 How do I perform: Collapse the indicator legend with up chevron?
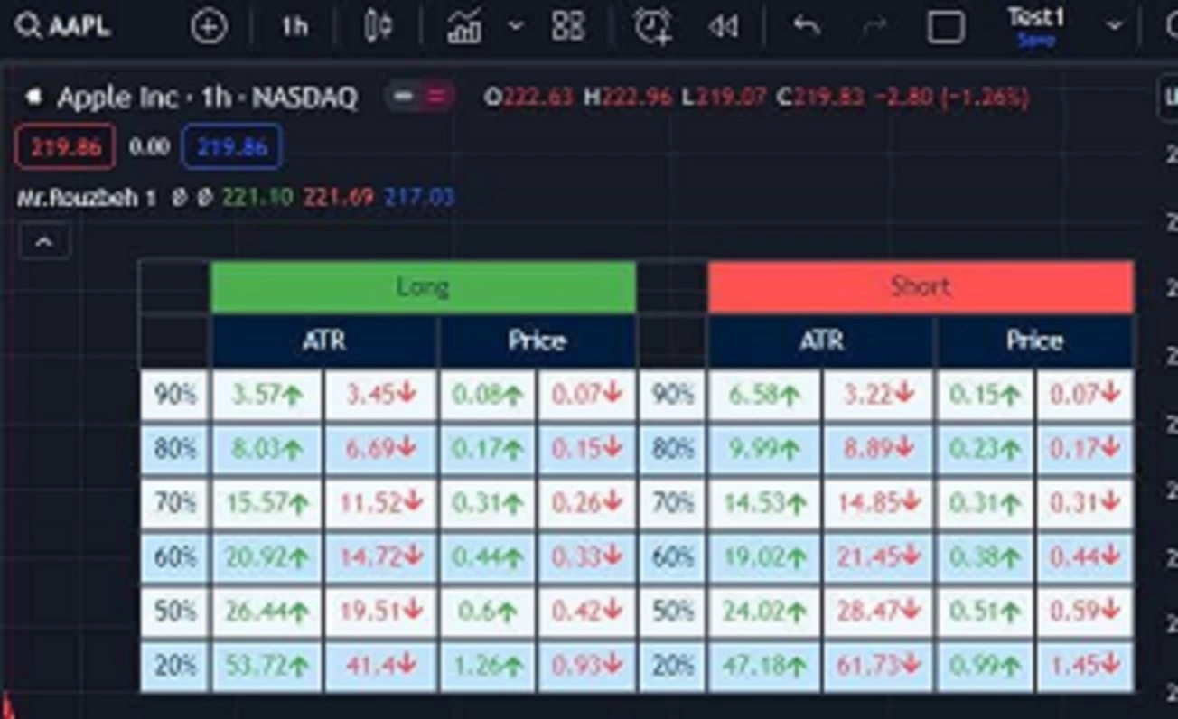pyautogui.click(x=44, y=242)
